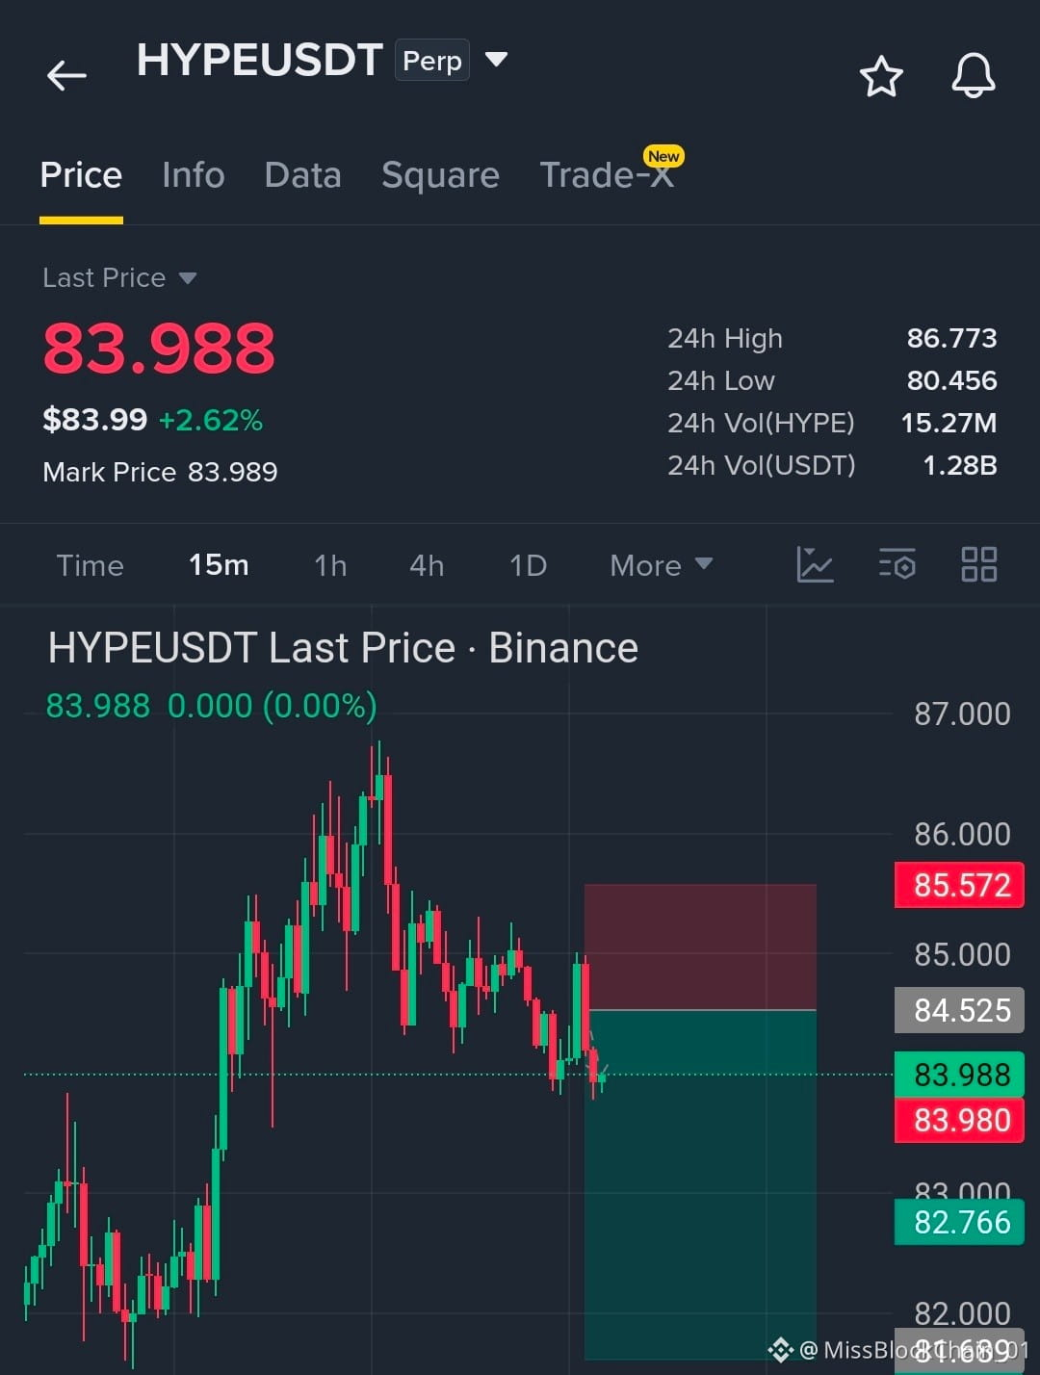Screen dimensions: 1040x1375
Task: Select the red 83.980 price label
Action: point(959,1120)
